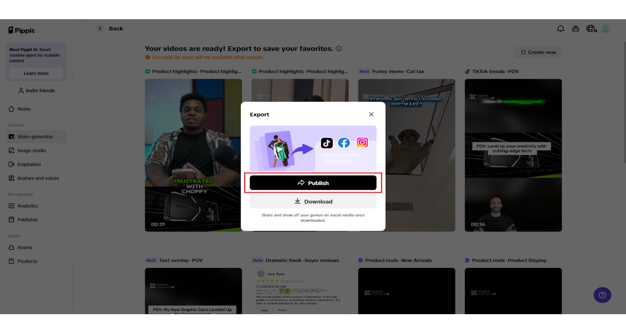The width and height of the screenshot is (626, 335).
Task: Click 'Accurate lip-sync will be available' notice text
Action: click(x=208, y=57)
